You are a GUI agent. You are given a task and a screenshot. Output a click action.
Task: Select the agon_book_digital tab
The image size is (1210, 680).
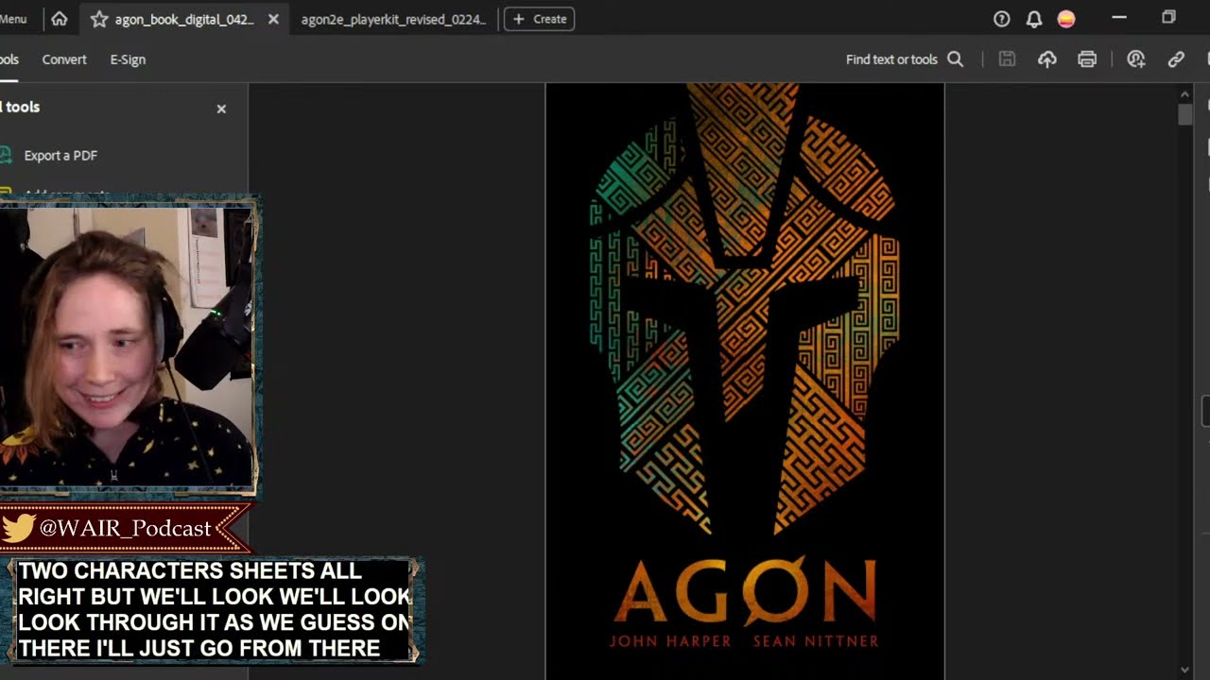click(184, 19)
